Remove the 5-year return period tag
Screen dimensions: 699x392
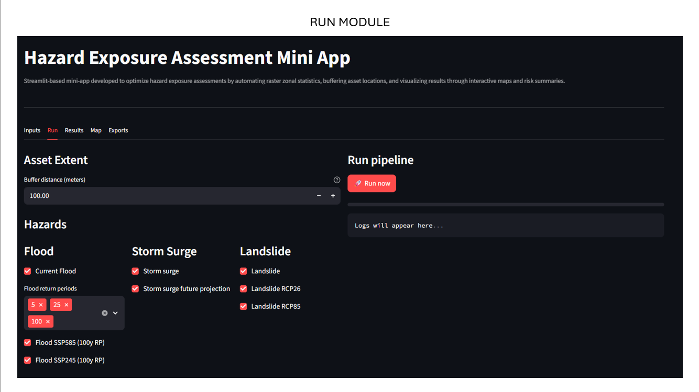click(x=41, y=305)
